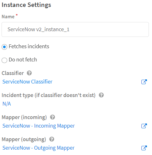Focus the instance Name input field
This screenshot has width=152, height=155.
coord(75,29)
